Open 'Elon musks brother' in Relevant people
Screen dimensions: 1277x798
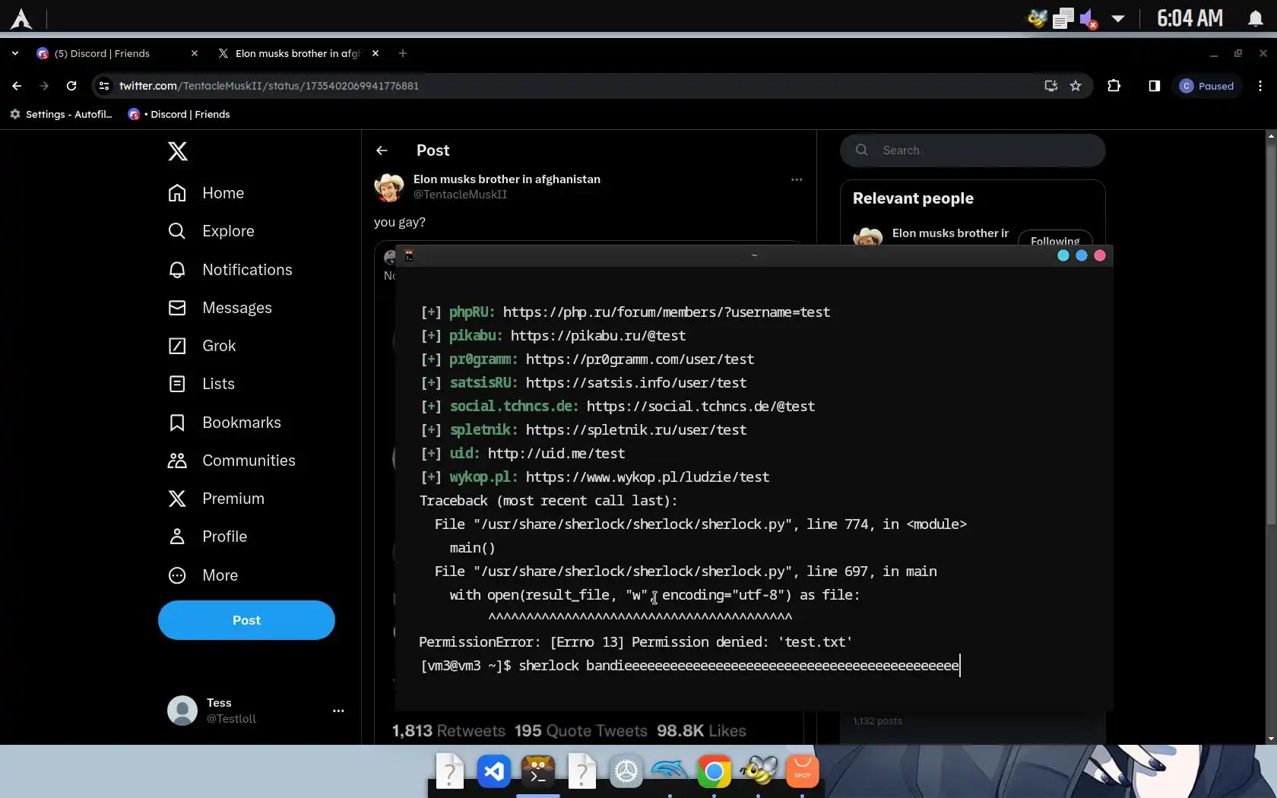950,233
